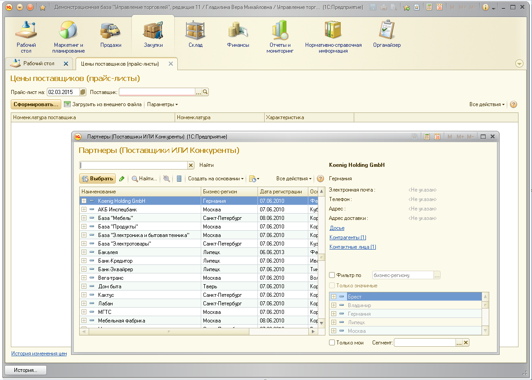Image resolution: width=532 pixels, height=380 pixels.
Task: Click the Найти... toolbar button
Action: (x=144, y=179)
